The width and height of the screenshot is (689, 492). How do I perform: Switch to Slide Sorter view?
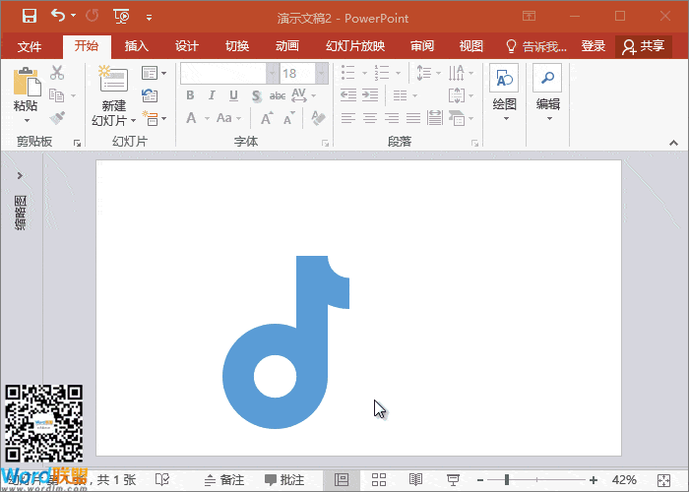click(x=379, y=480)
